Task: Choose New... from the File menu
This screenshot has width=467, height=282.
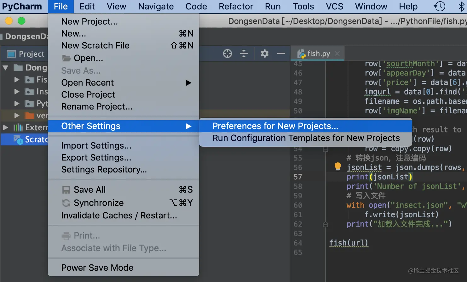Action: (124, 34)
